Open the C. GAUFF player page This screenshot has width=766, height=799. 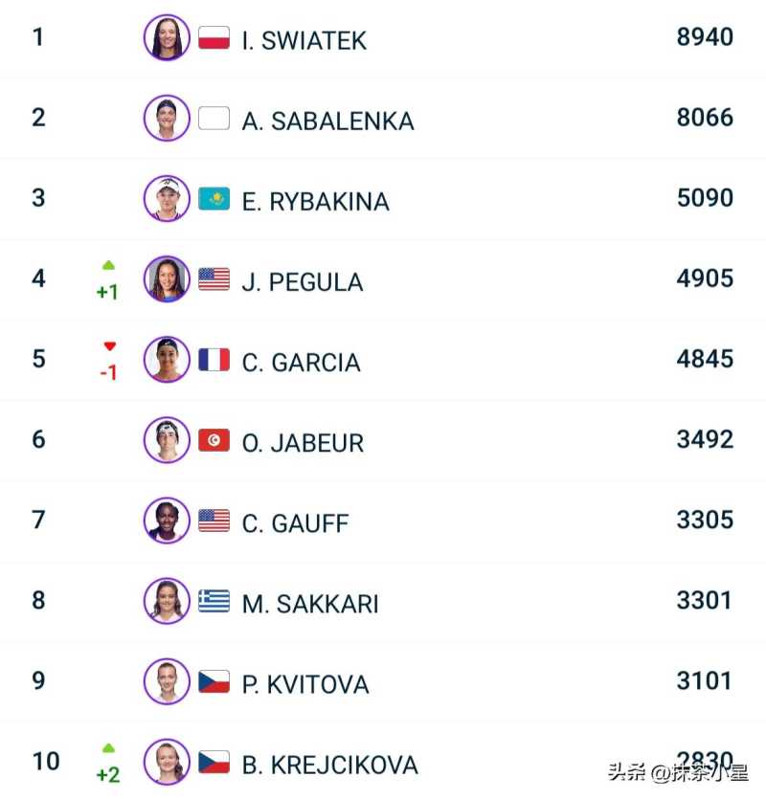click(295, 523)
